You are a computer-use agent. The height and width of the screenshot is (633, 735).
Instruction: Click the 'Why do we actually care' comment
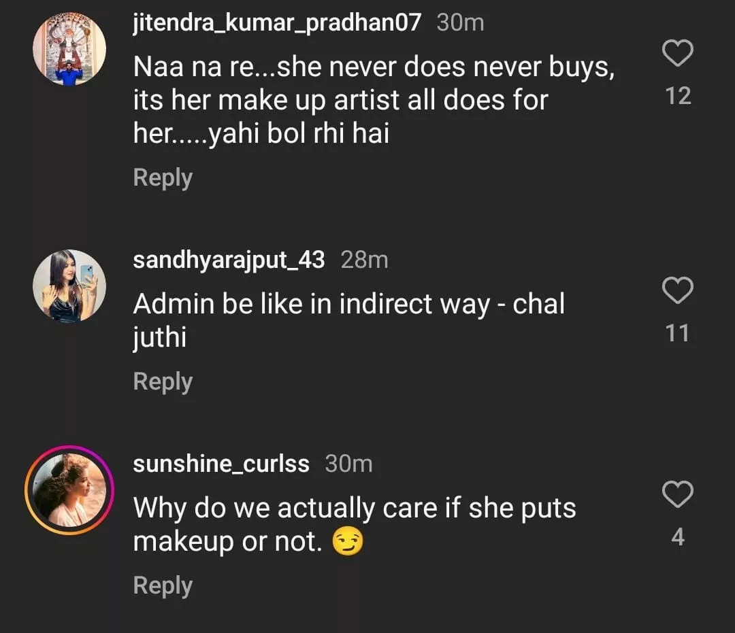pyautogui.click(x=354, y=524)
